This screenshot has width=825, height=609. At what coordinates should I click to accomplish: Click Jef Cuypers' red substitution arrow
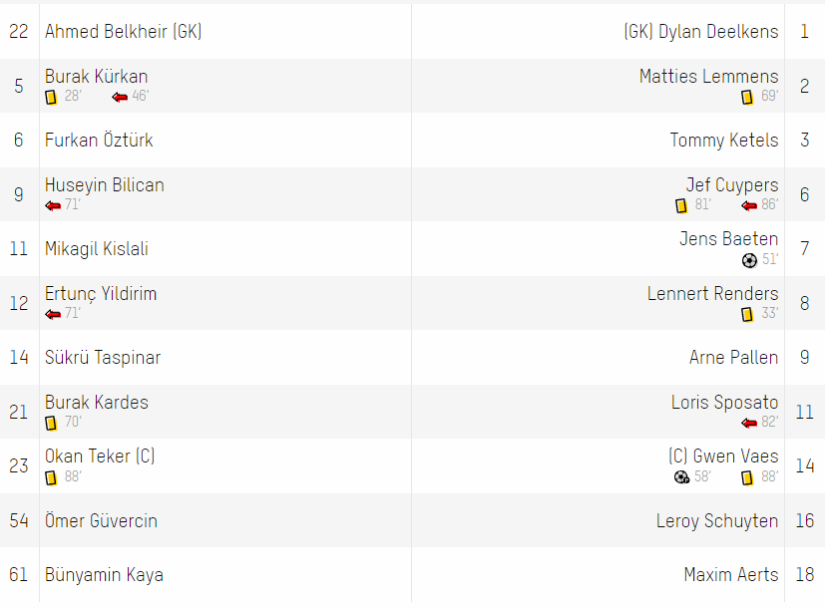[x=749, y=205]
